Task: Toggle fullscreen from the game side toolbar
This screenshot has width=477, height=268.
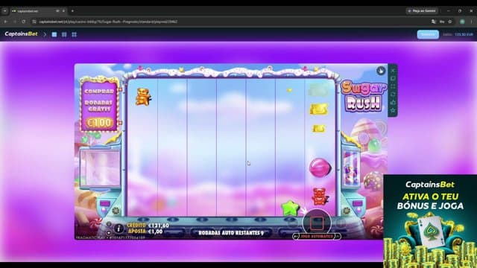Action: click(393, 86)
